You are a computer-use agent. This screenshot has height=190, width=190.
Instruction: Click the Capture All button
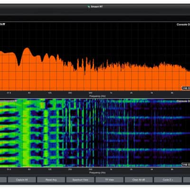click(x=22, y=180)
